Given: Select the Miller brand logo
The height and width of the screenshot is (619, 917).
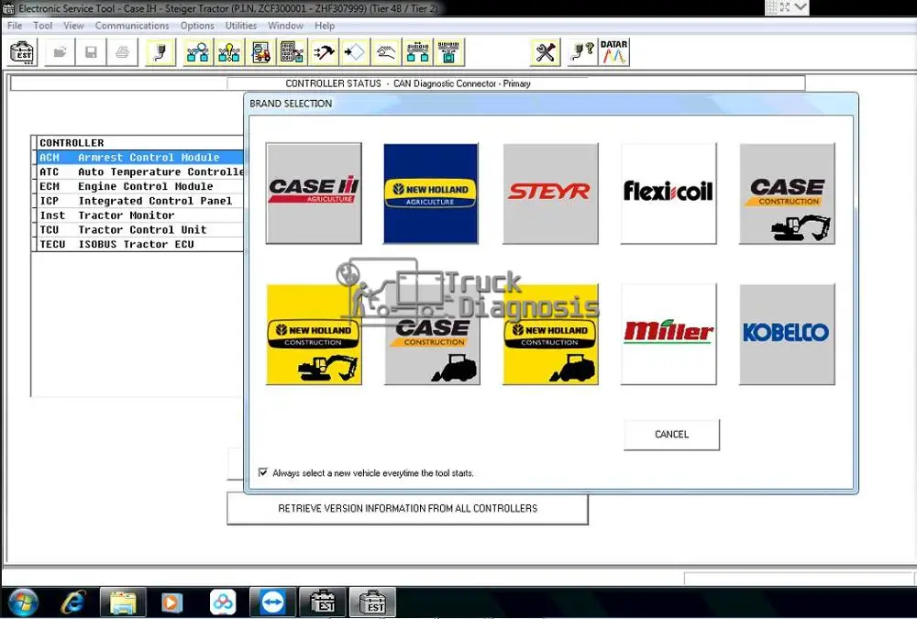Looking at the screenshot, I should tap(668, 334).
